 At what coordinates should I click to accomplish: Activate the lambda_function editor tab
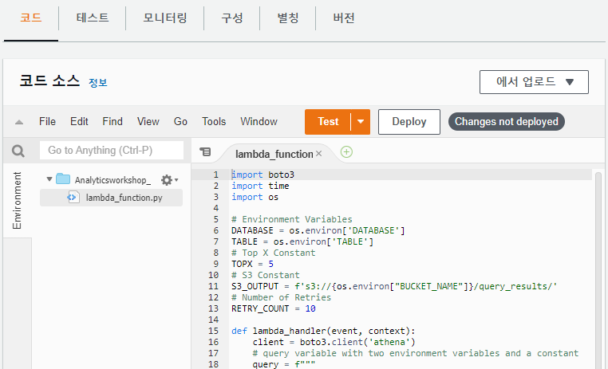(274, 154)
